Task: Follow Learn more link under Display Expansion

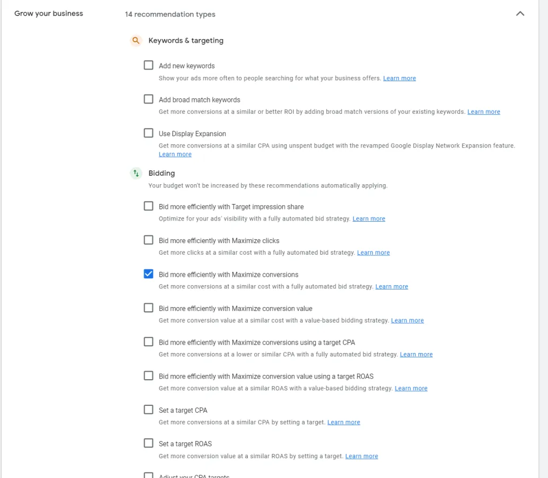Action: (175, 154)
